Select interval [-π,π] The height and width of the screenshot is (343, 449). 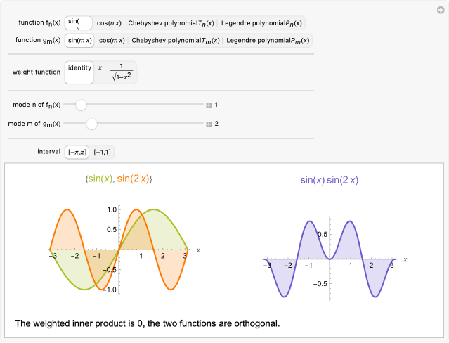(x=77, y=151)
